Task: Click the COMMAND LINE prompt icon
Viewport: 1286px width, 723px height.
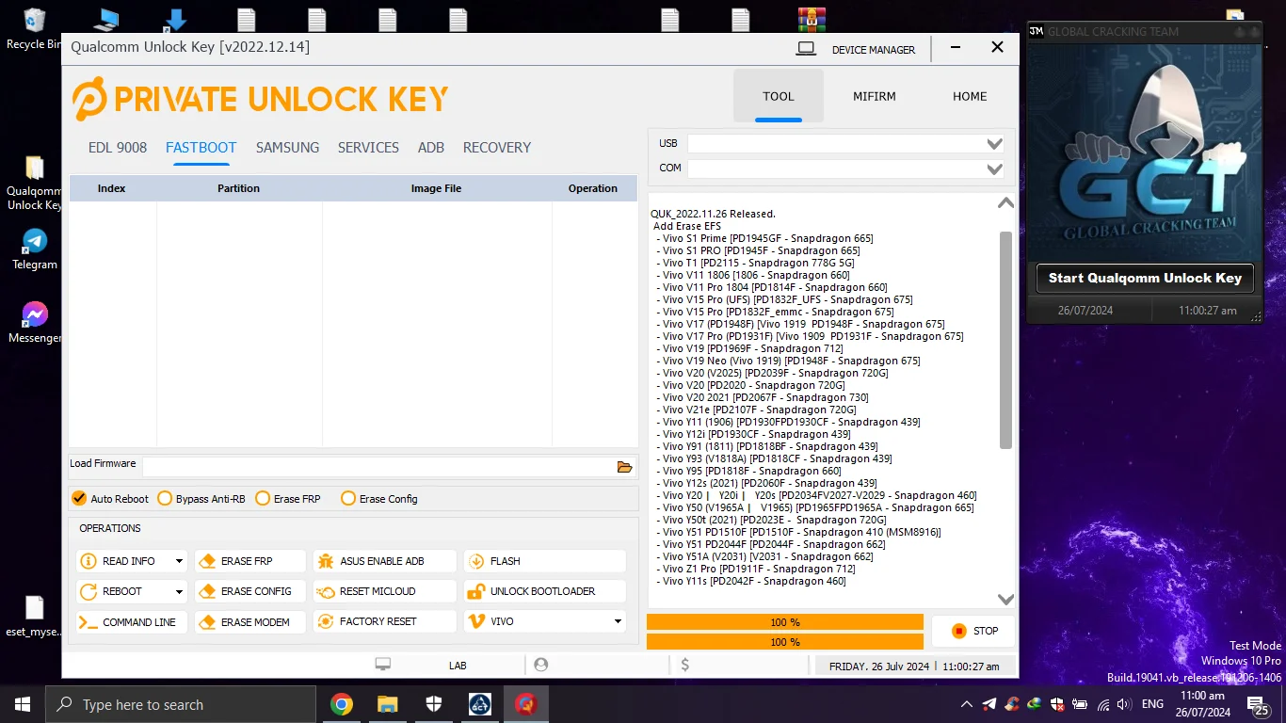Action: (x=88, y=622)
